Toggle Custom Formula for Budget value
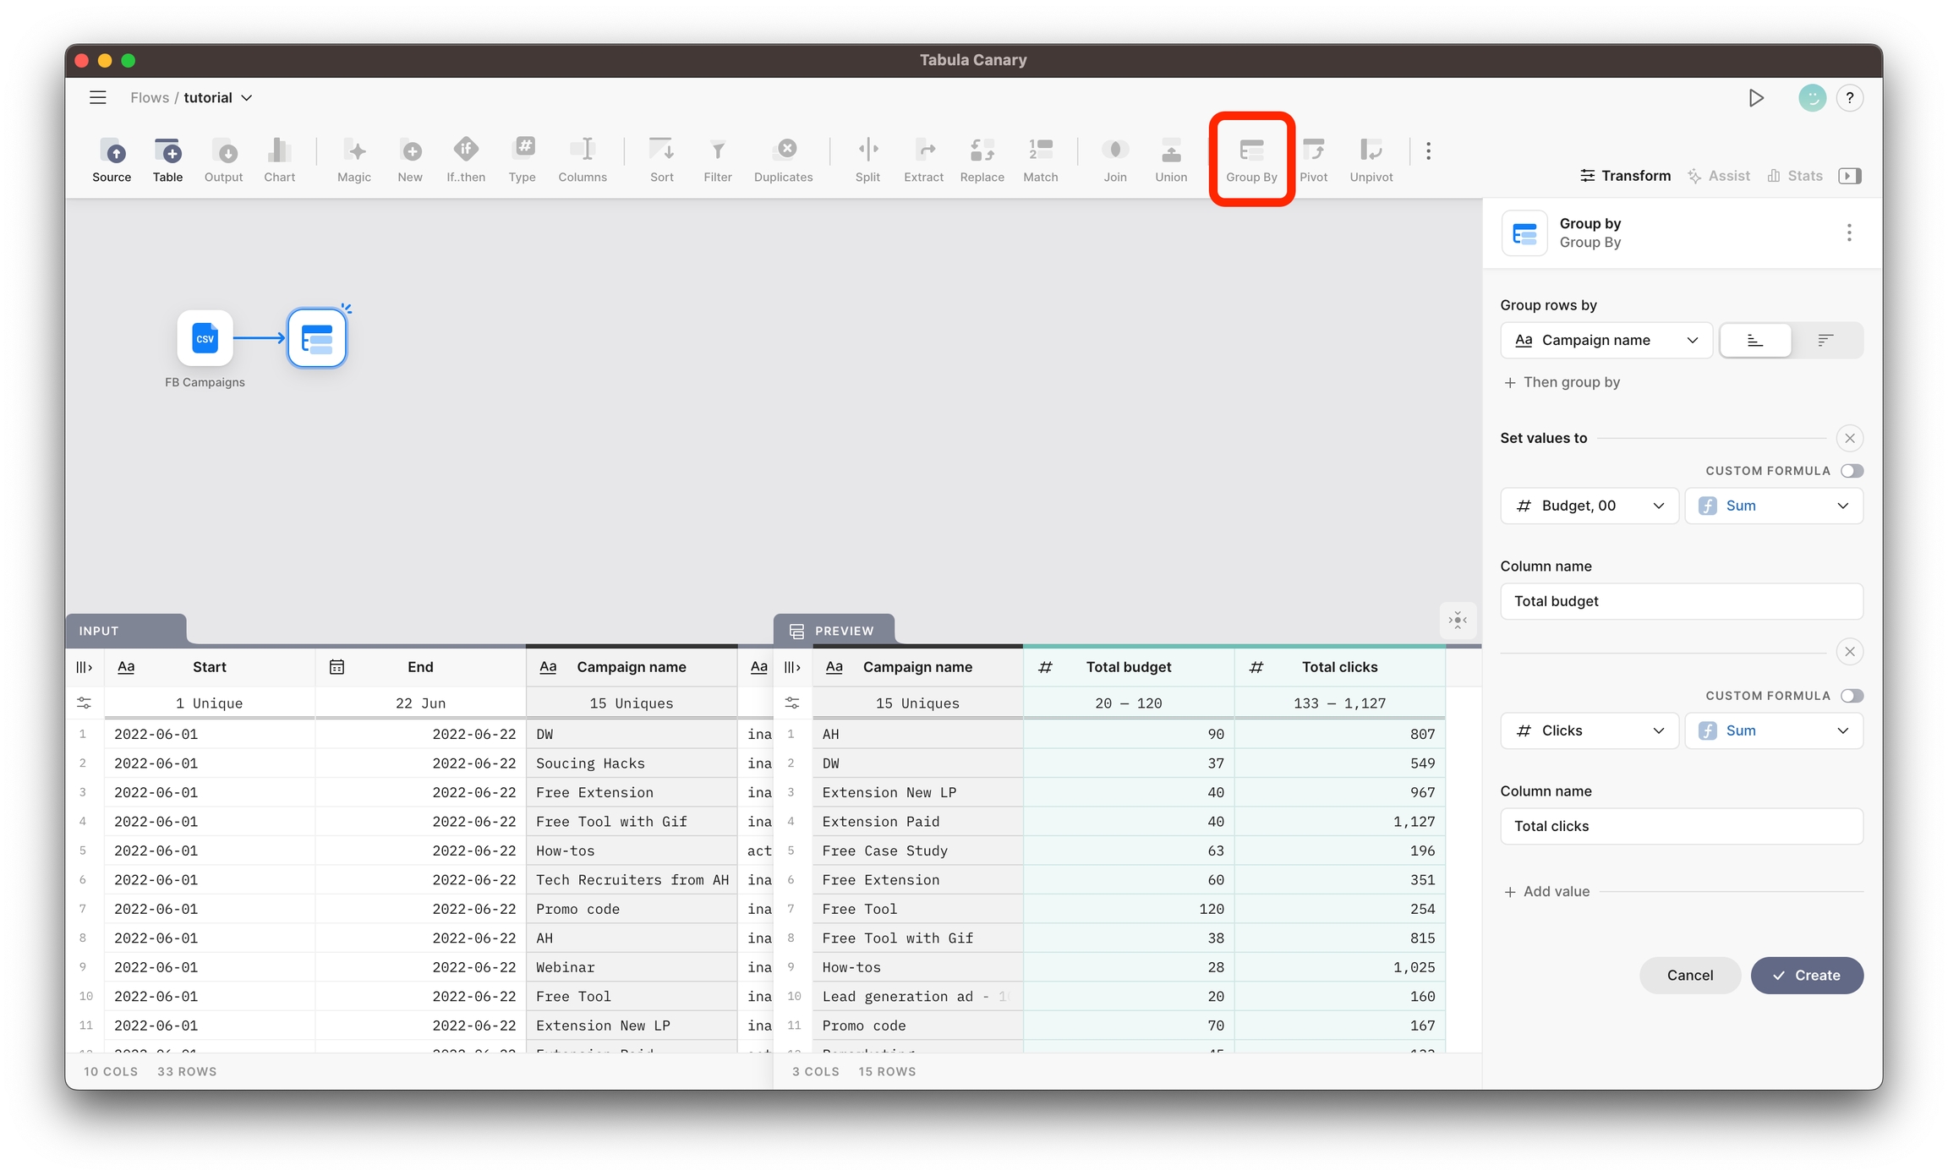 (x=1852, y=471)
